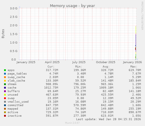Click shmem min value 796.00k

(80, 84)
